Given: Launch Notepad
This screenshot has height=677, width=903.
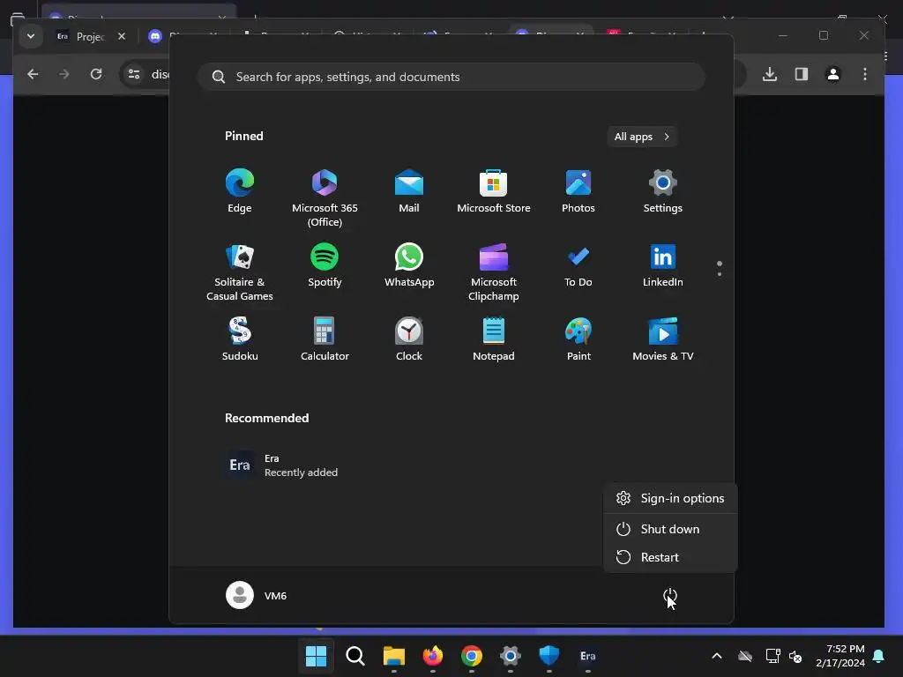Looking at the screenshot, I should 494,339.
